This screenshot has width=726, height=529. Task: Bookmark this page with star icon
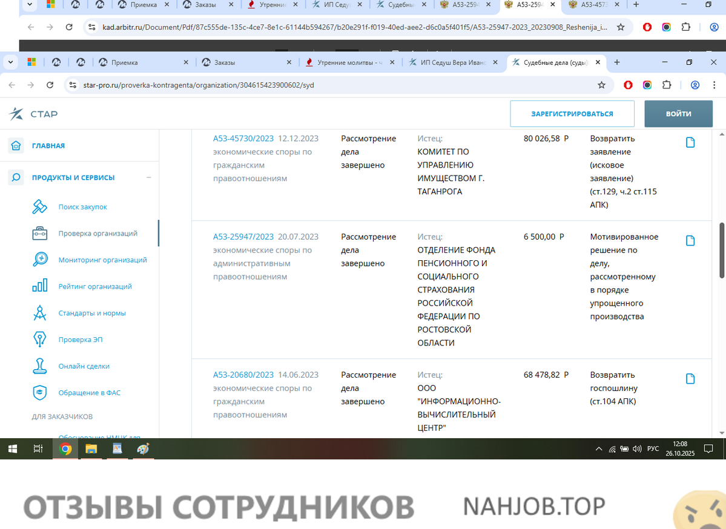(x=601, y=85)
